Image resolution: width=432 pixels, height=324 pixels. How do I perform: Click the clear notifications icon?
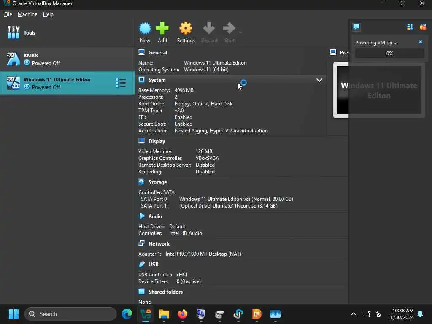(423, 27)
